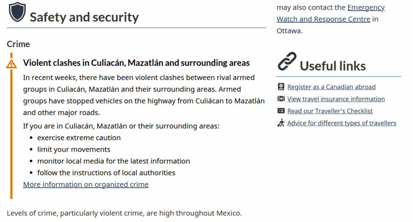Click the checklist icon beside Traveller's Checklist
Image resolution: width=413 pixels, height=222 pixels.
[281, 111]
